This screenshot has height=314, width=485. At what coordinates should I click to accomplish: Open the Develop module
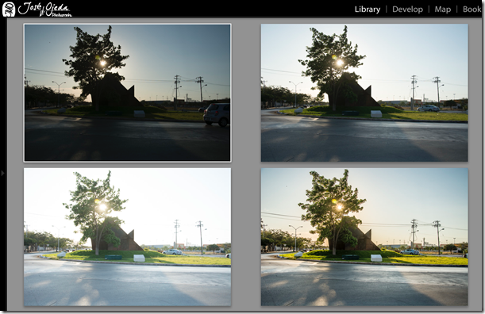[407, 10]
